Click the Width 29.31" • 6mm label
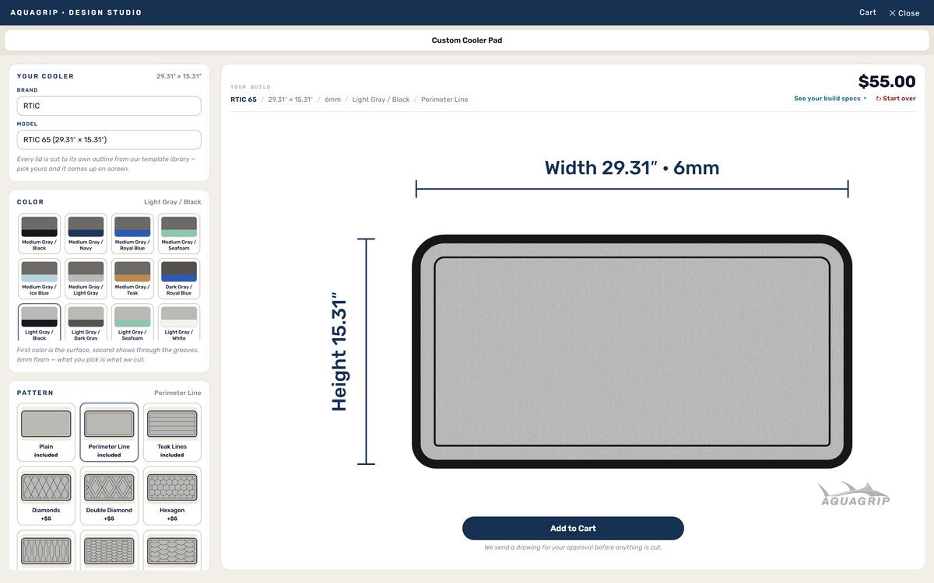 (x=632, y=168)
